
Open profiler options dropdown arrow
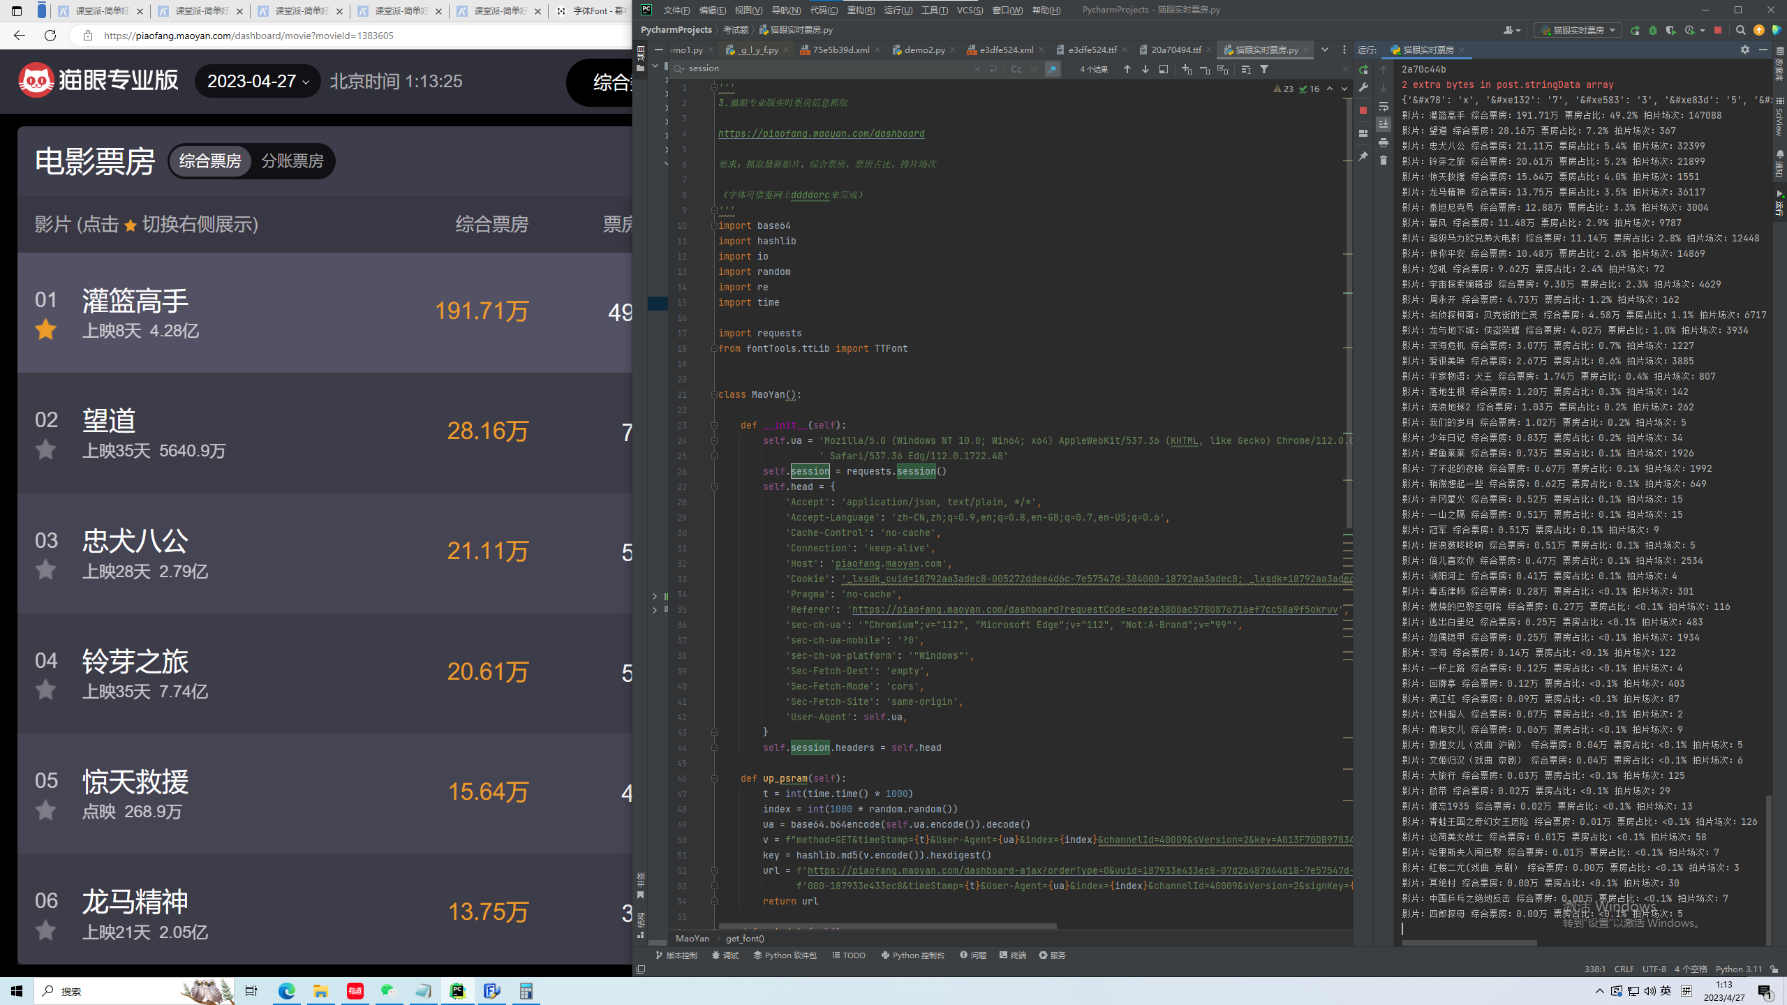[1703, 30]
